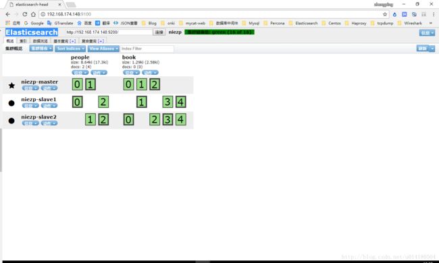The height and width of the screenshot is (263, 439).
Task: Click book shard 4 on niezp-slave1
Action: [180, 102]
